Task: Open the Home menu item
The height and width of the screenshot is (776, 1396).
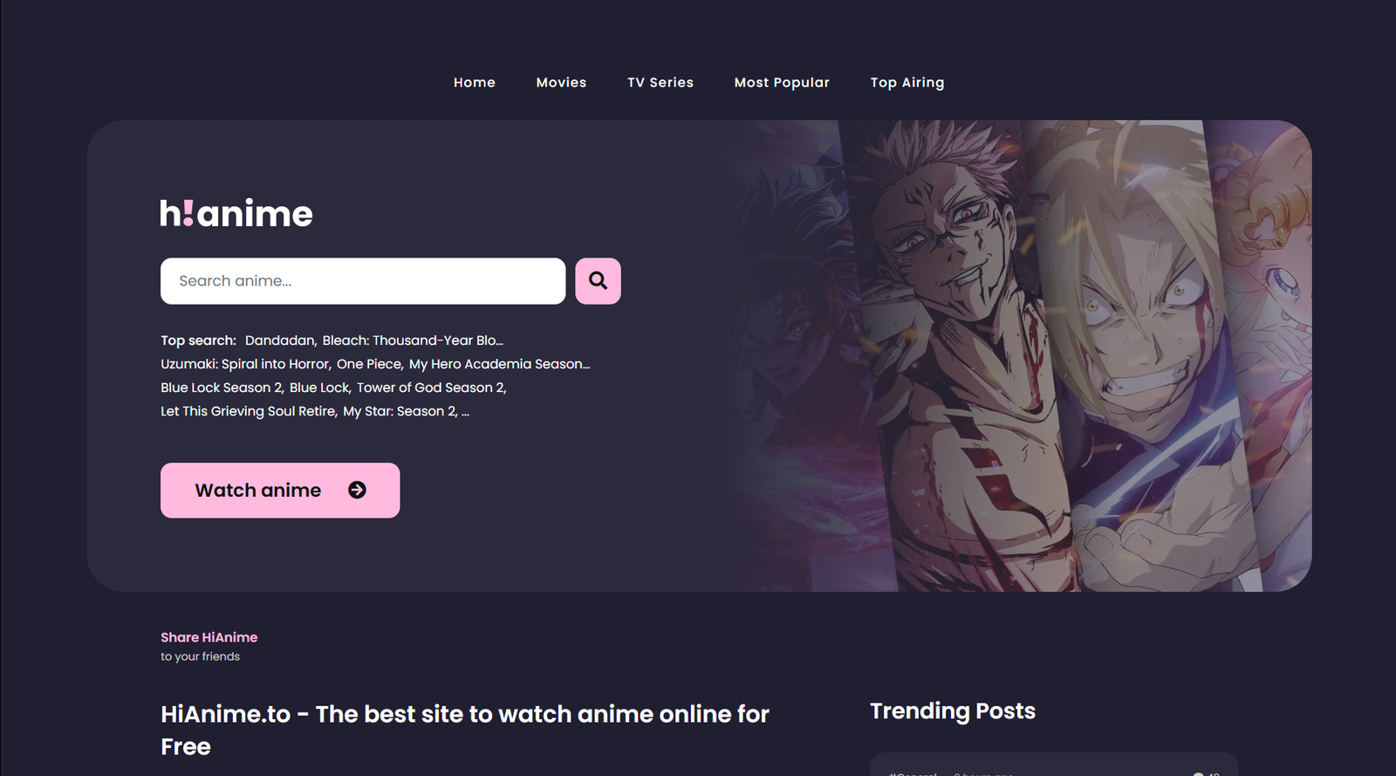Action: (474, 82)
